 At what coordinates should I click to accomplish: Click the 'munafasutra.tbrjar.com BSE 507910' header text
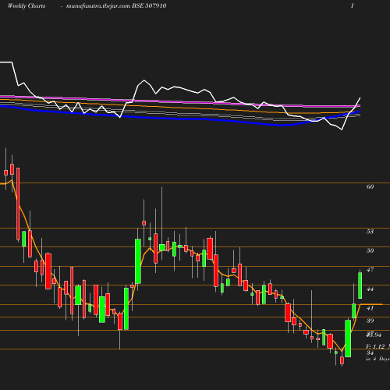[x=116, y=5]
